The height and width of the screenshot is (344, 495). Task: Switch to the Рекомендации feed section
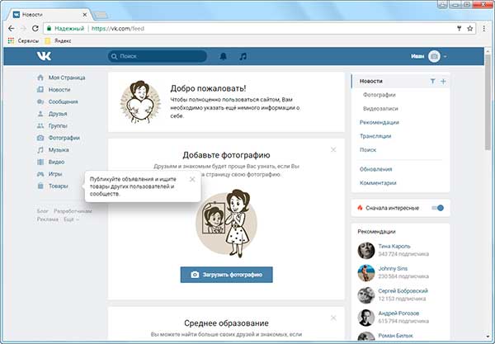click(x=380, y=122)
